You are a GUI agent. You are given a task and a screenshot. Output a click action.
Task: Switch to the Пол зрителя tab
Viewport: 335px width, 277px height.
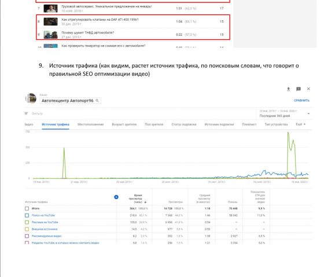click(154, 125)
